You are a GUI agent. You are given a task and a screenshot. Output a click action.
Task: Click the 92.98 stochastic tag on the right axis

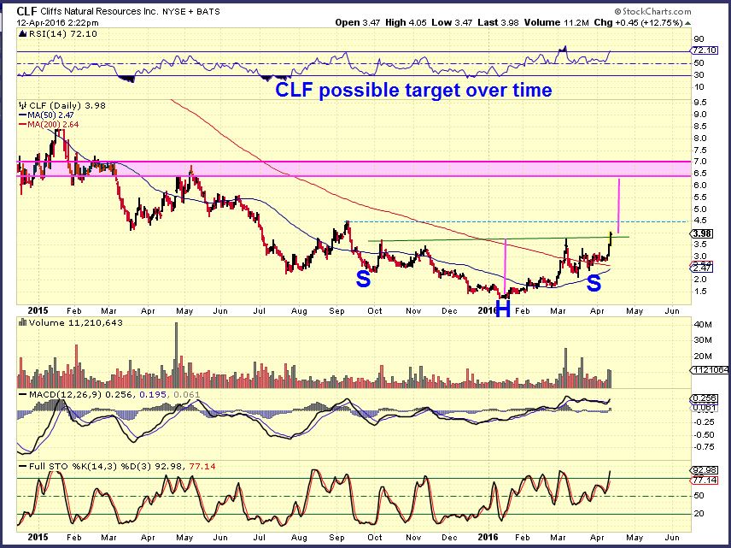(704, 469)
